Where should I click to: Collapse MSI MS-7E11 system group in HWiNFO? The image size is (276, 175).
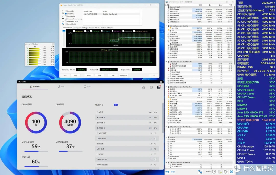tap(166, 7)
